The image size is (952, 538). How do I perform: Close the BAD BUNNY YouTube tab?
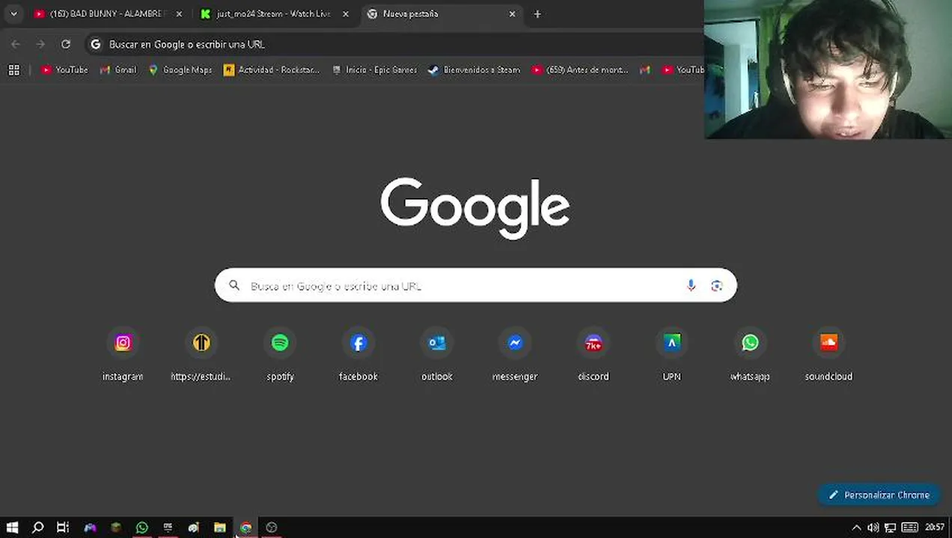[x=179, y=13]
